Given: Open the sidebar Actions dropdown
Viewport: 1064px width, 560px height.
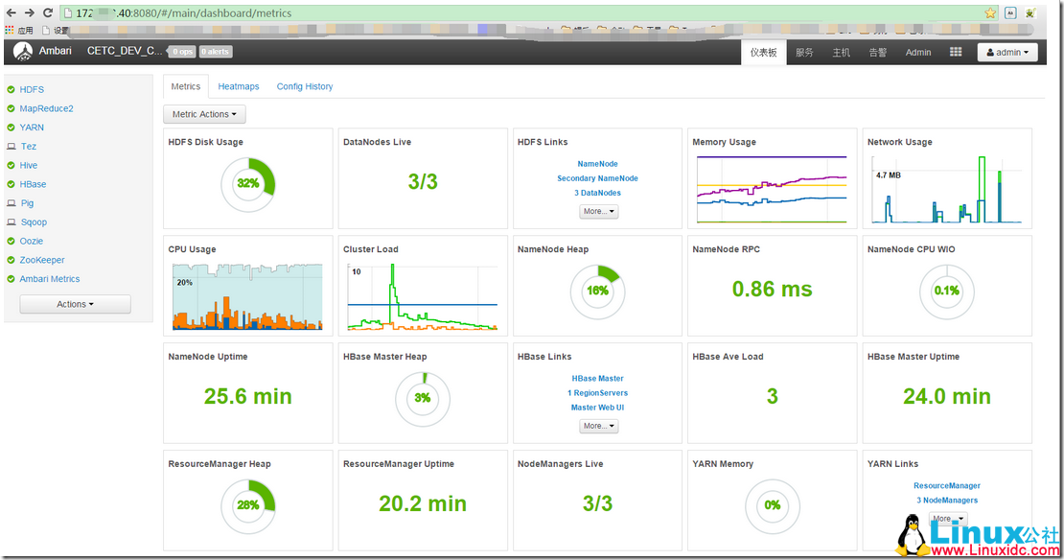Looking at the screenshot, I should pos(75,304).
